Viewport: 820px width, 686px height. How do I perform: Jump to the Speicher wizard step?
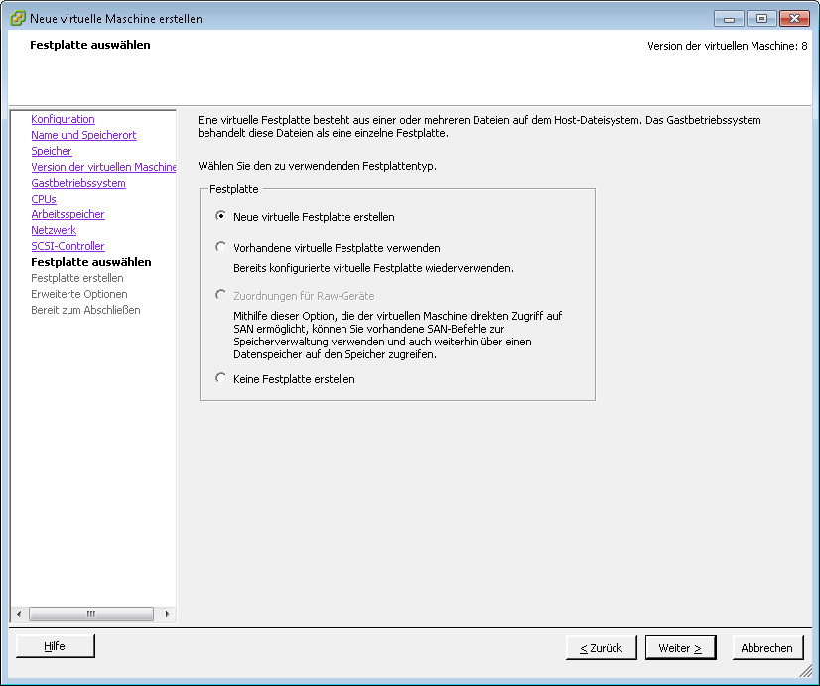click(52, 151)
